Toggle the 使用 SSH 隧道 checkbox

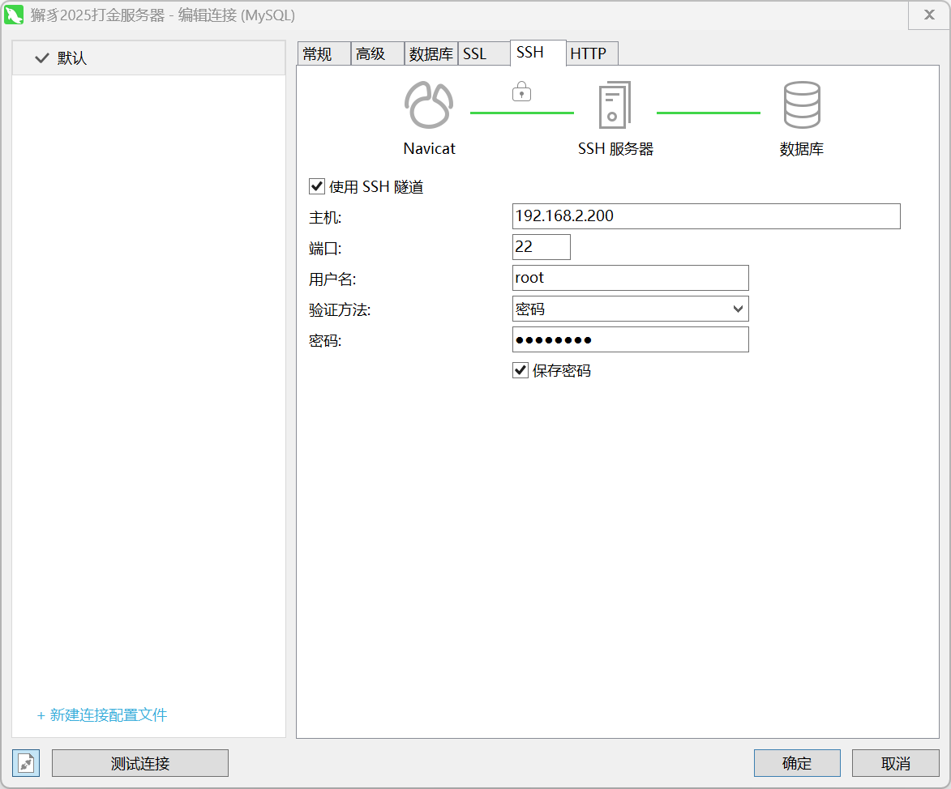point(317,187)
